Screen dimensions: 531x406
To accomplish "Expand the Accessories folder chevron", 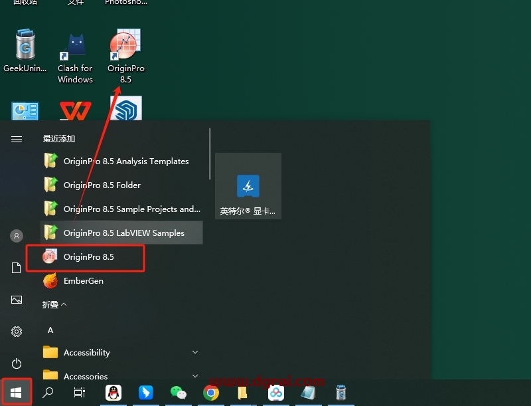I will click(195, 376).
